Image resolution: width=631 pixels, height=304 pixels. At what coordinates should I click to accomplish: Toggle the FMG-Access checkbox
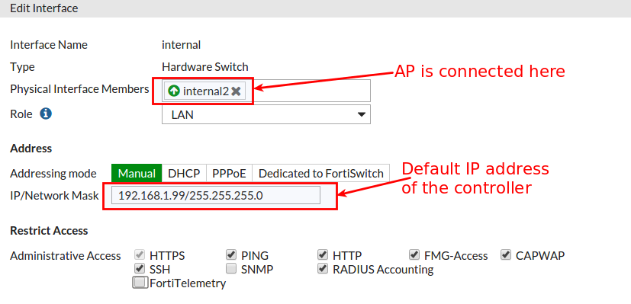pos(414,254)
